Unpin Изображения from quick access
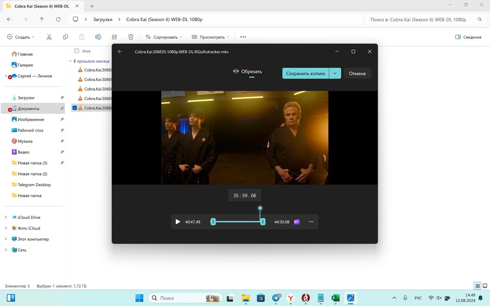Screen dimensions: 490x306 click(62, 119)
